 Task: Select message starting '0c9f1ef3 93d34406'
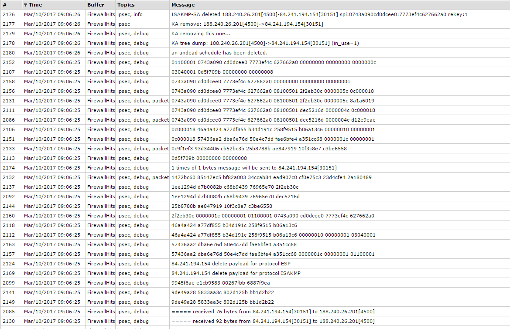coord(259,149)
